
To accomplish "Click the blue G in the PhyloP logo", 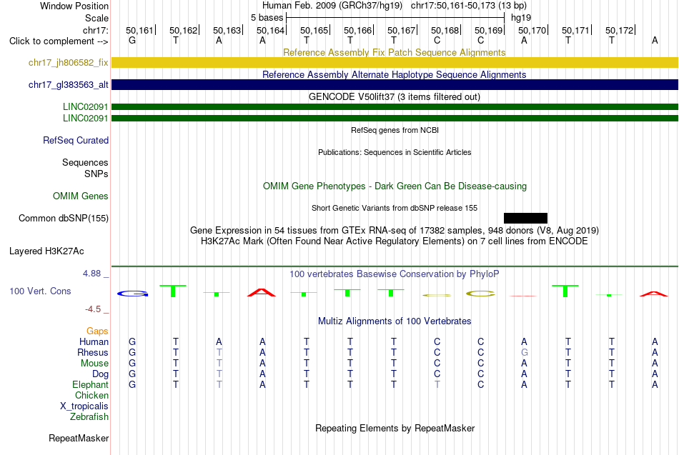I will [x=132, y=294].
